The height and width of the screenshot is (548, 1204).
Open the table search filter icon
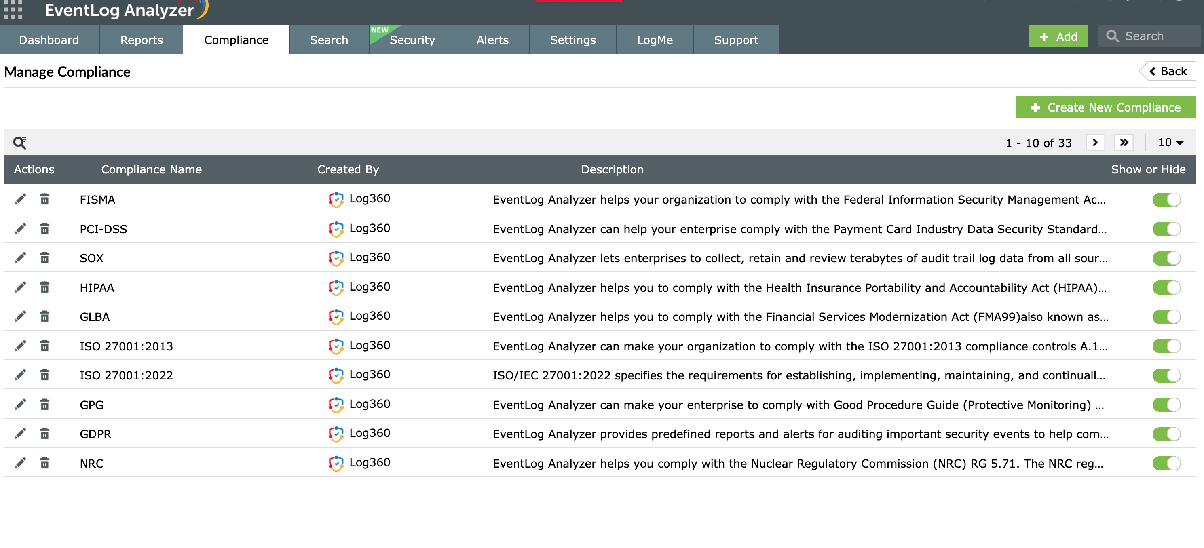pos(20,143)
